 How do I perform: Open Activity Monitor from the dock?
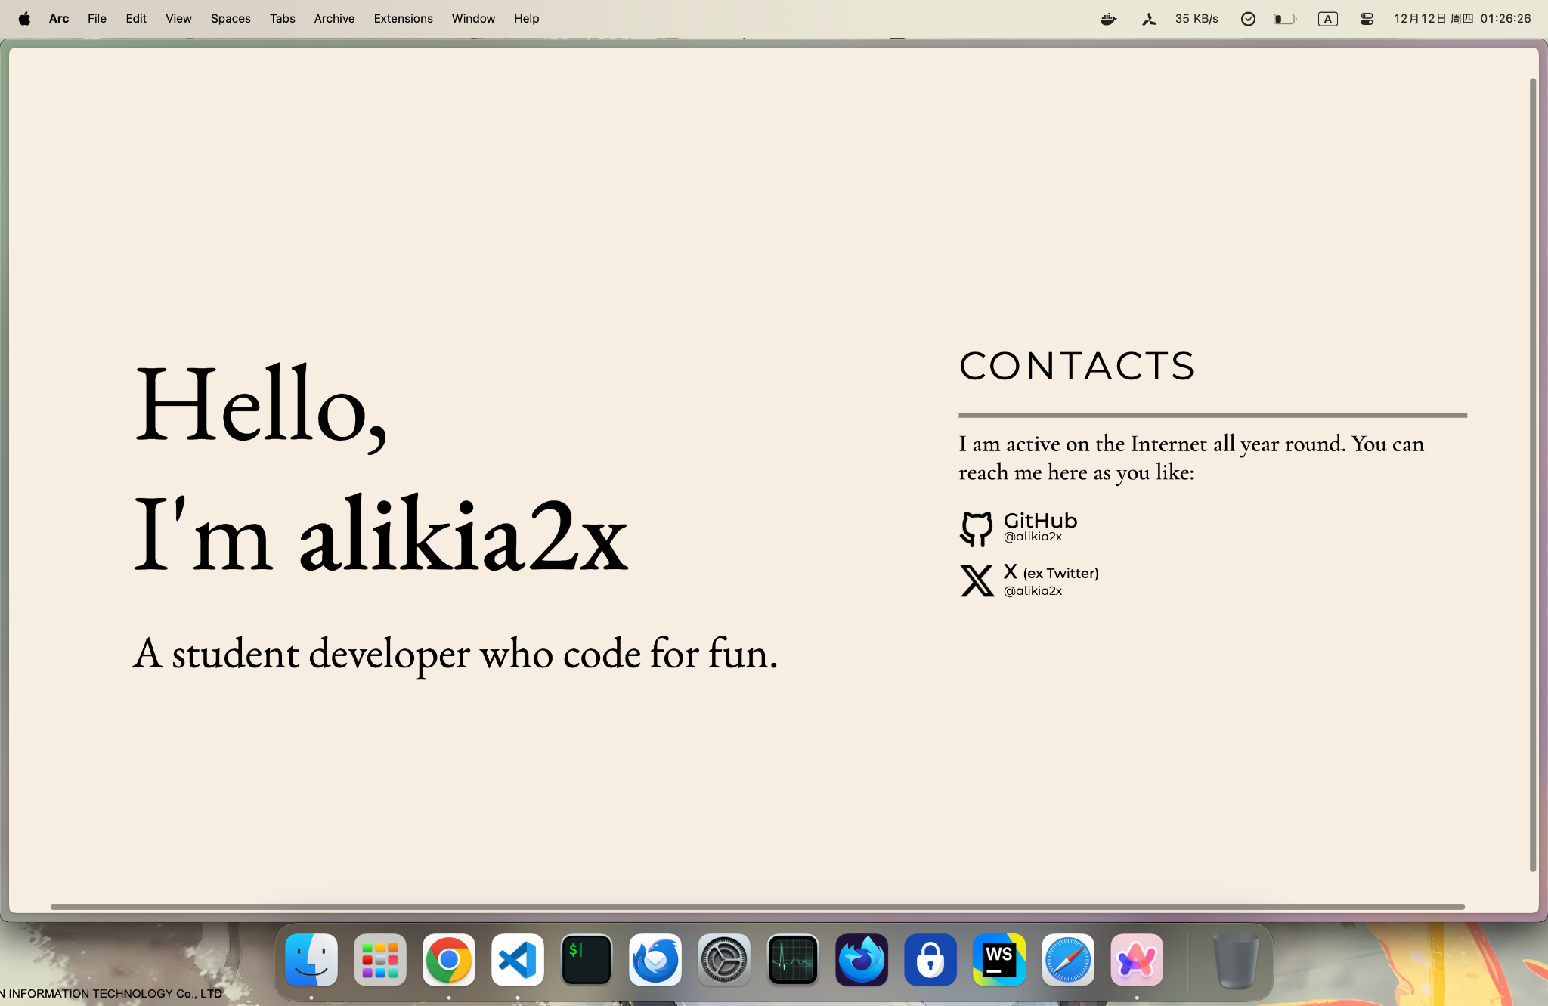click(x=793, y=960)
